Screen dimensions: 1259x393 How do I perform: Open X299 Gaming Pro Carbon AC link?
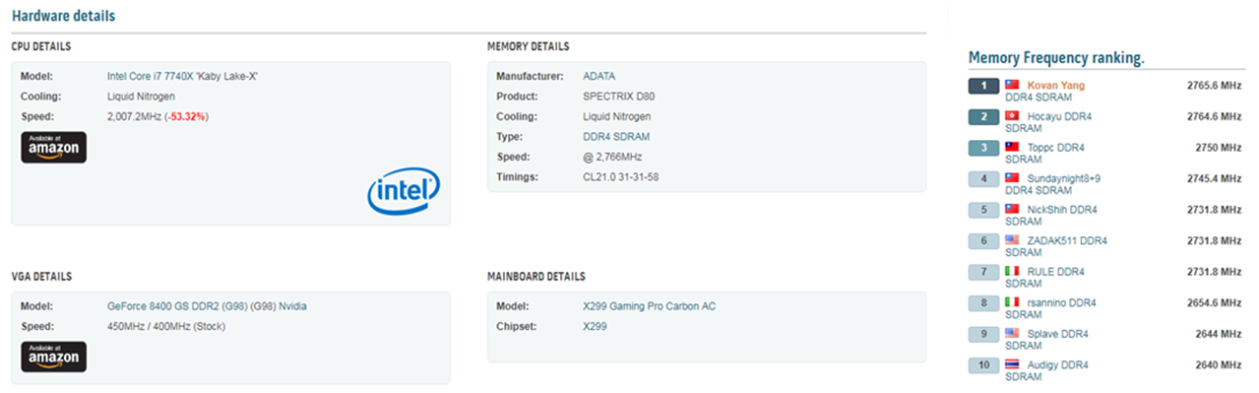[650, 306]
